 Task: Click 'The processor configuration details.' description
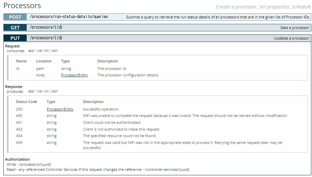point(128,75)
